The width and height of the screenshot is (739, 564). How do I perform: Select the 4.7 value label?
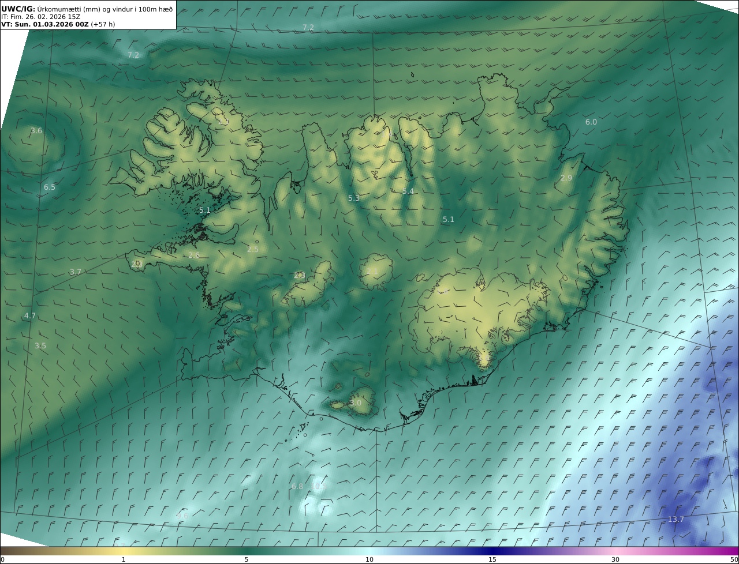coord(30,316)
